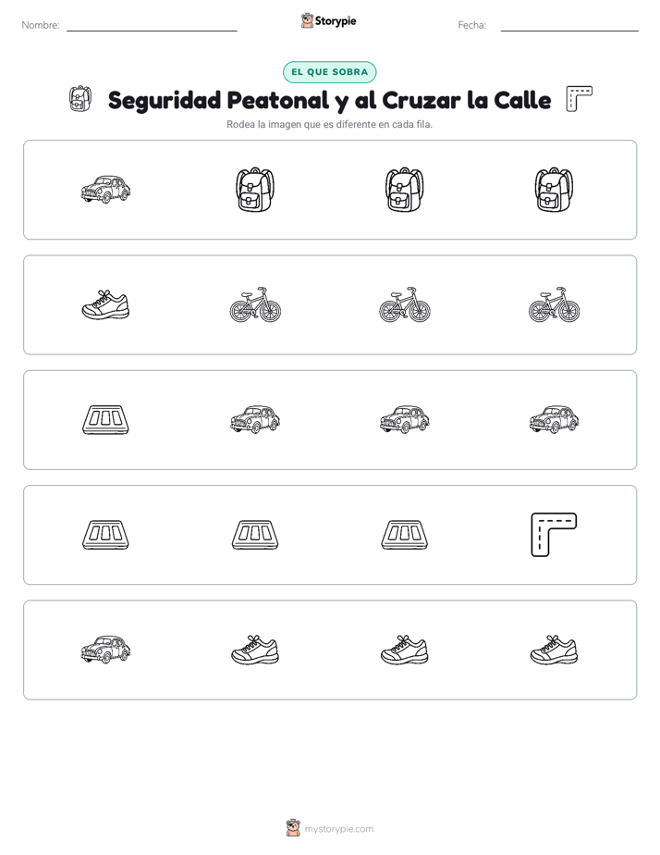Click the last sneaker in bottom row
This screenshot has height=855, width=660.
[554, 650]
